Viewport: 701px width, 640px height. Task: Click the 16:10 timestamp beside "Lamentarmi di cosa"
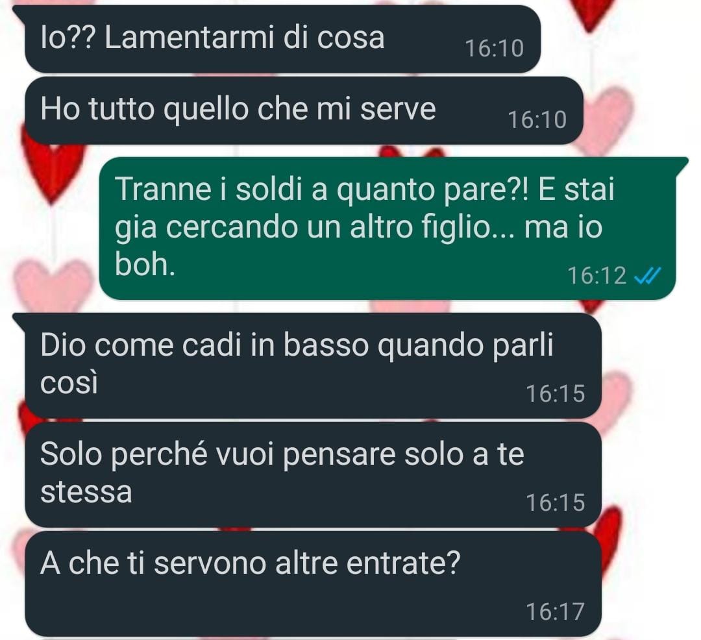[x=495, y=48]
